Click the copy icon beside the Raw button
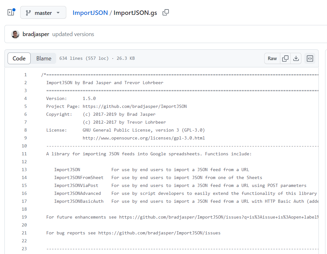Viewport: 327px width, 254px height. pyautogui.click(x=285, y=58)
